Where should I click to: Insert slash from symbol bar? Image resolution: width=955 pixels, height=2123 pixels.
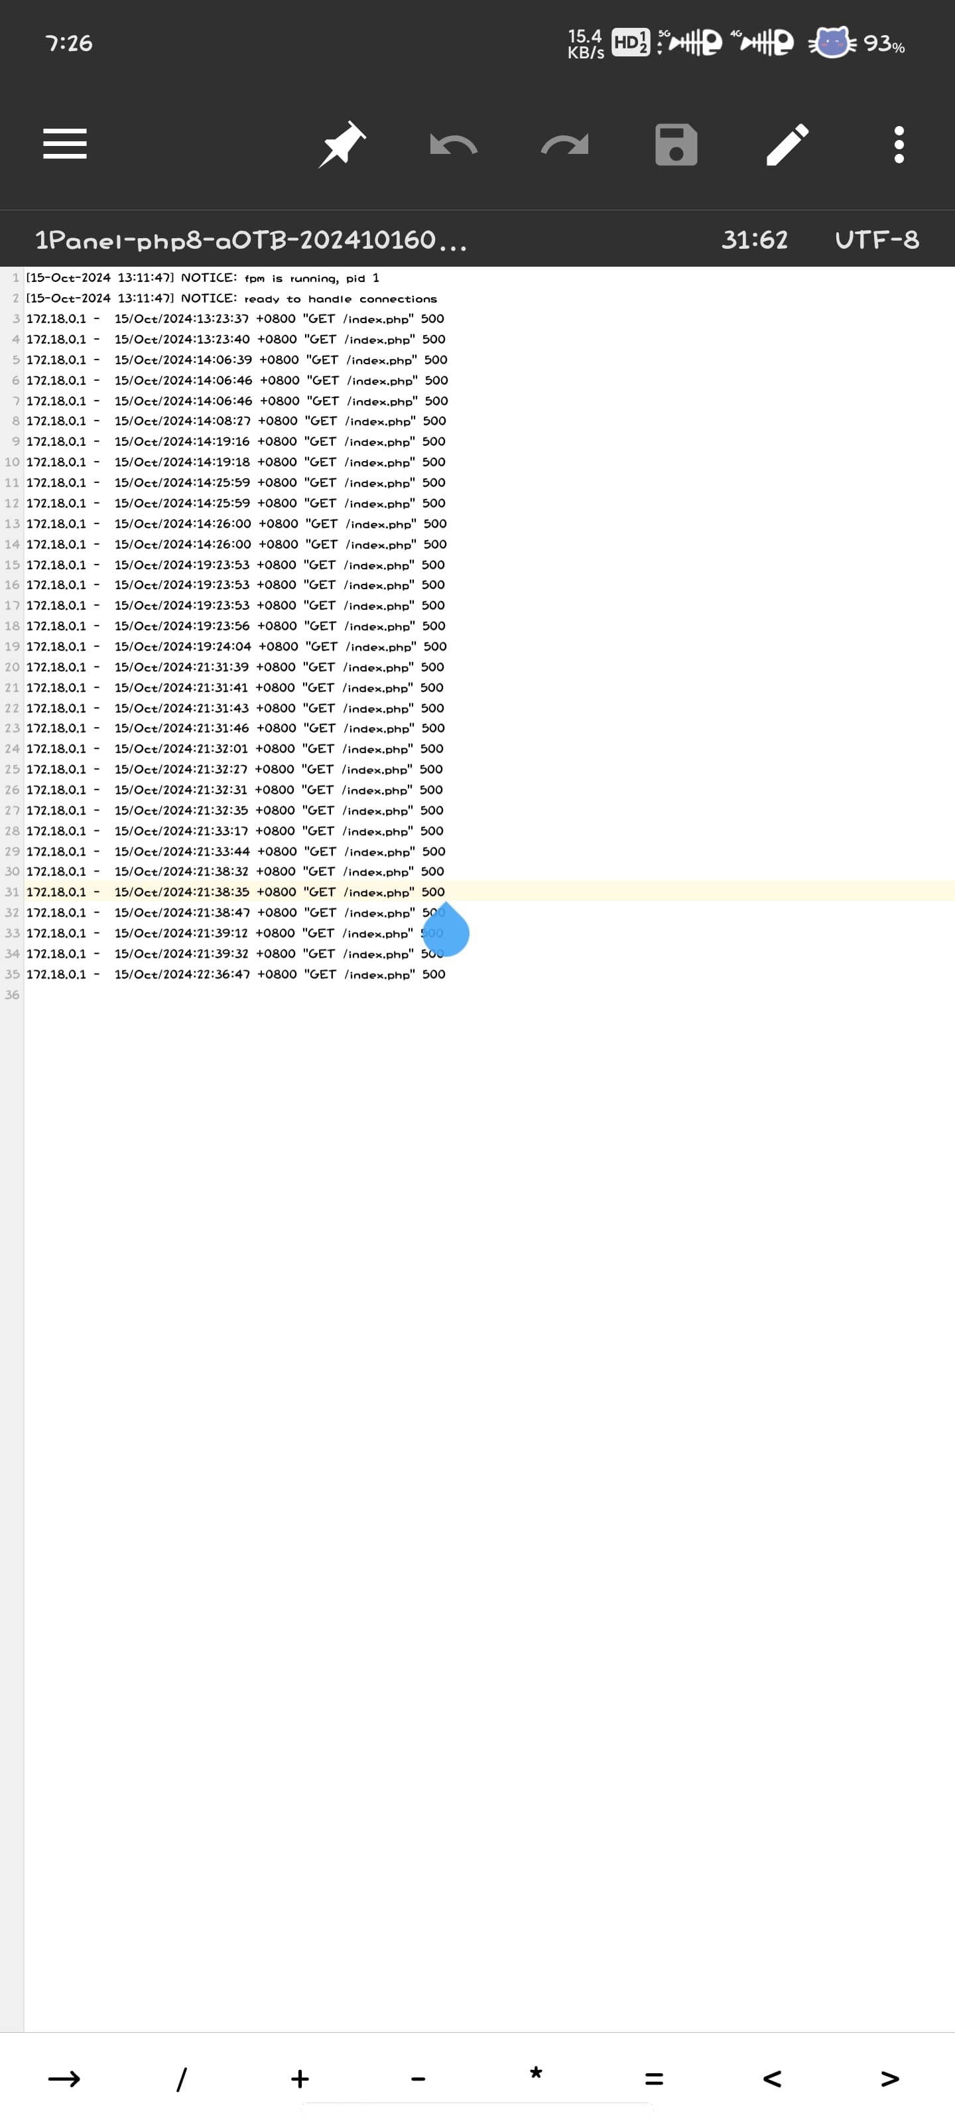[182, 2079]
